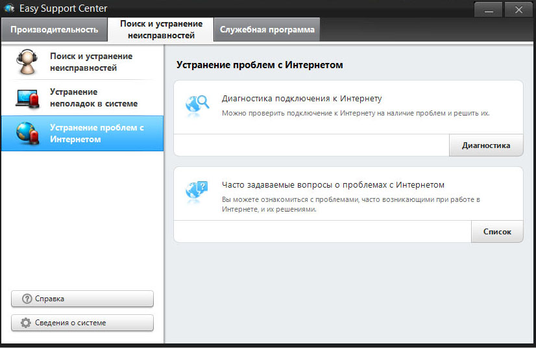Viewport: 536px width, 348px height.
Task: Click Часто задаваемые вопросы о проблемах heading
Action: click(333, 185)
